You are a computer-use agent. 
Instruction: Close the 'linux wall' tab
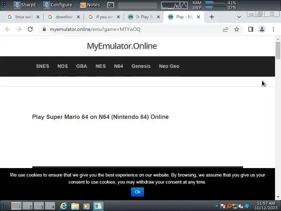click(x=38, y=17)
